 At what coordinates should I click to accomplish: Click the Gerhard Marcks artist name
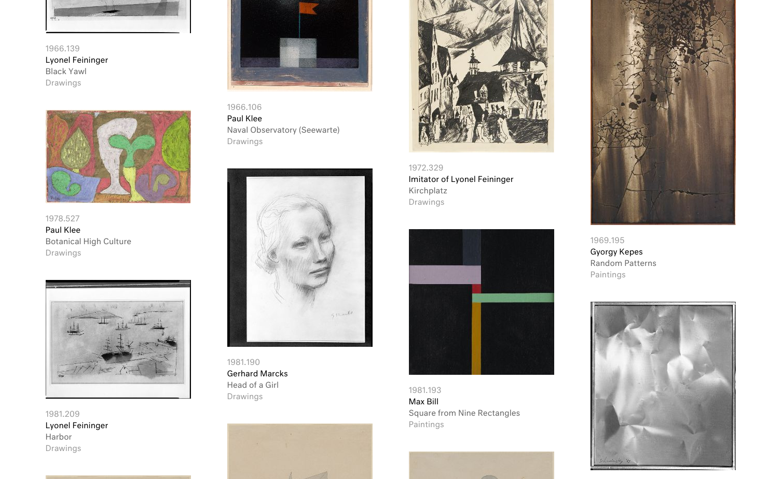tap(257, 374)
